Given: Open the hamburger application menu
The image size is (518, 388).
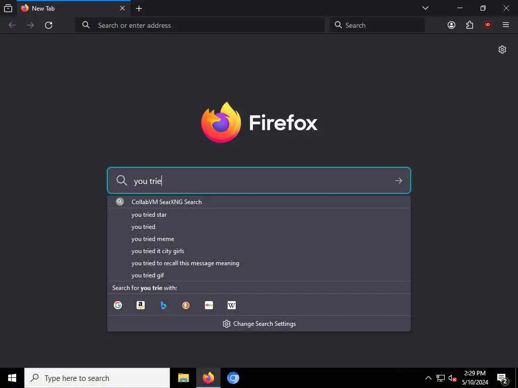Looking at the screenshot, I should pos(506,25).
